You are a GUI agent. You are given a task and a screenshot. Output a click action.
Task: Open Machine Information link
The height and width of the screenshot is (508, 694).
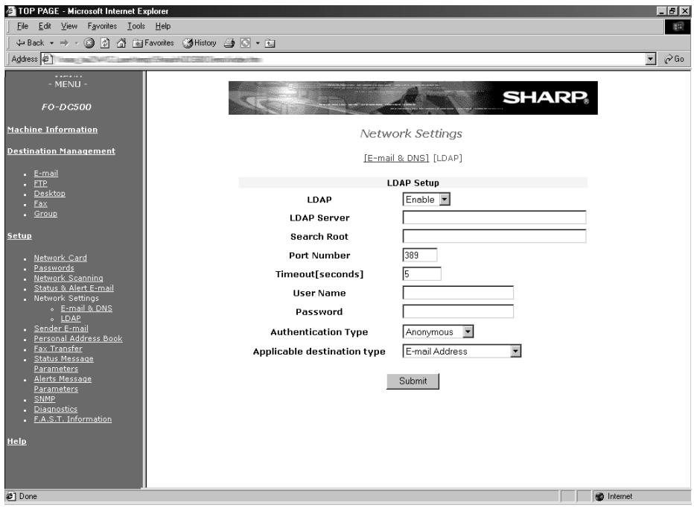pyautogui.click(x=52, y=130)
